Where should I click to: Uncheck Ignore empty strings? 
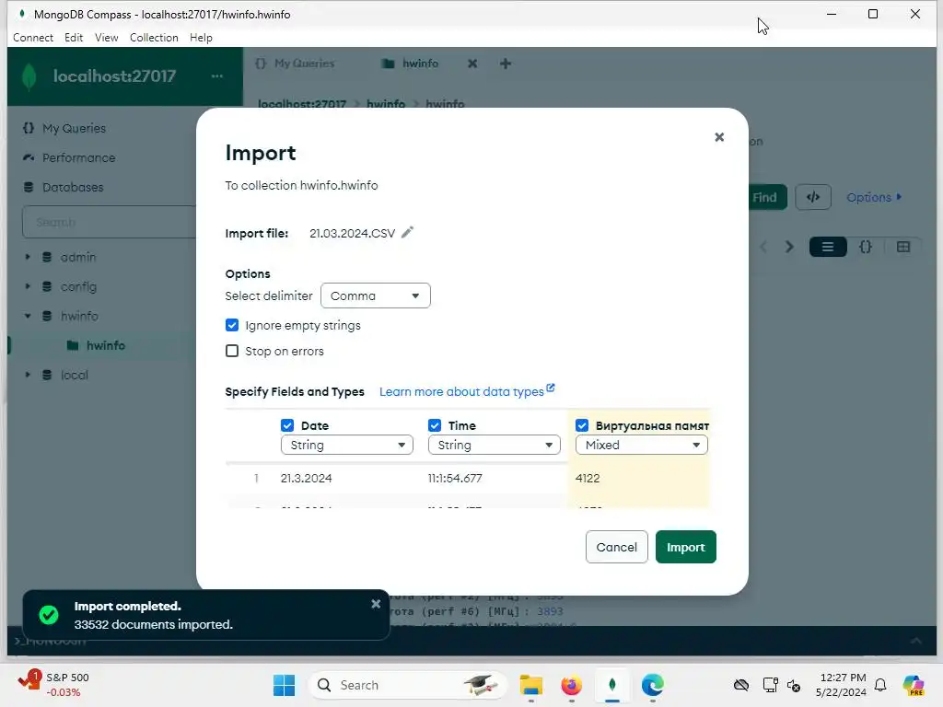[232, 325]
